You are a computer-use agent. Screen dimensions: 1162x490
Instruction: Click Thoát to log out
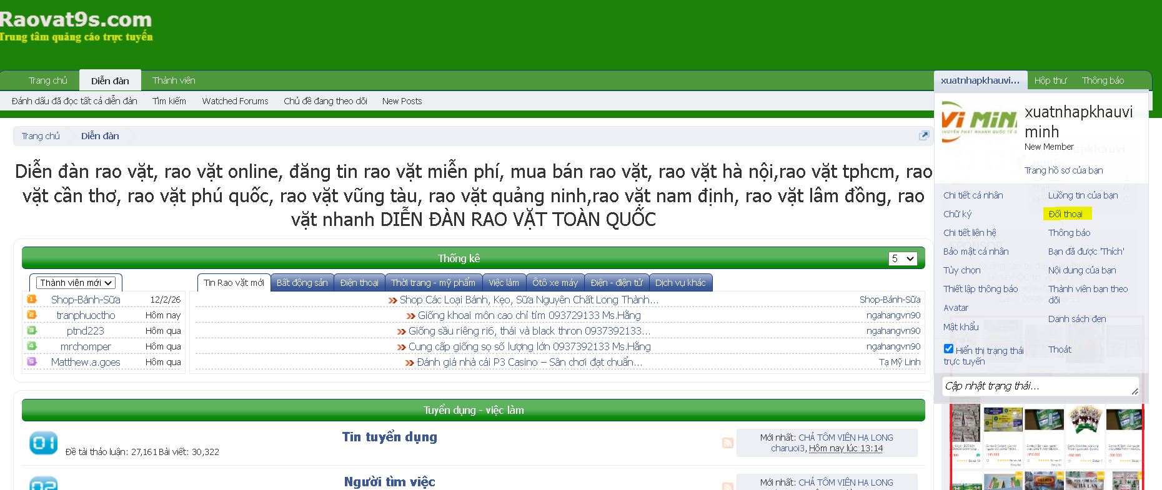point(1060,350)
